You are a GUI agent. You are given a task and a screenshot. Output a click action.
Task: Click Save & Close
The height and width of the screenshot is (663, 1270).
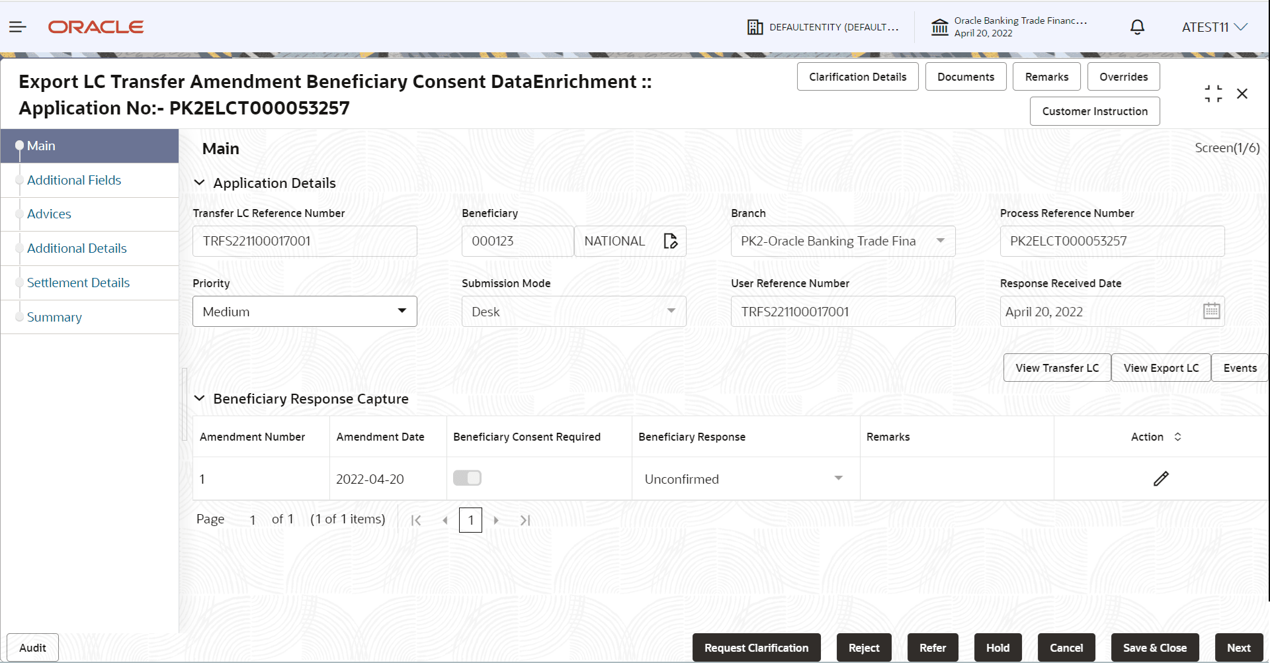click(1154, 647)
